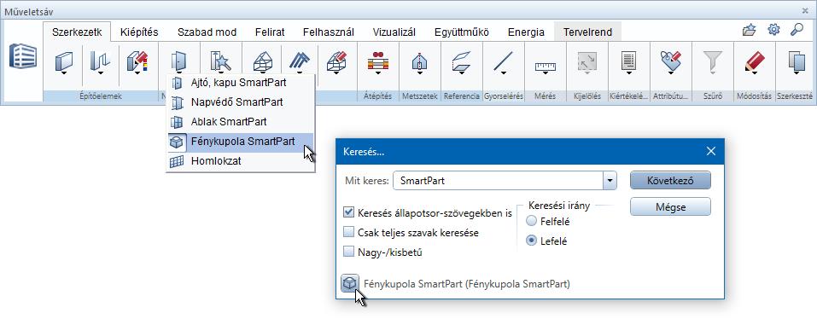This screenshot has height=319, width=817.
Task: Select the Metszetek section house icon
Action: [420, 62]
